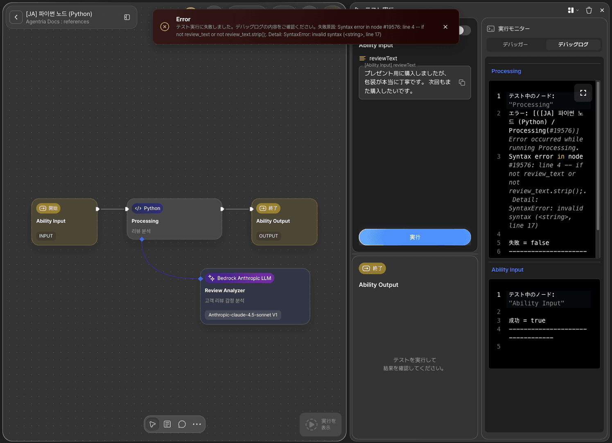
Task: Click the diamond connector under Processing node
Action: [x=142, y=240]
